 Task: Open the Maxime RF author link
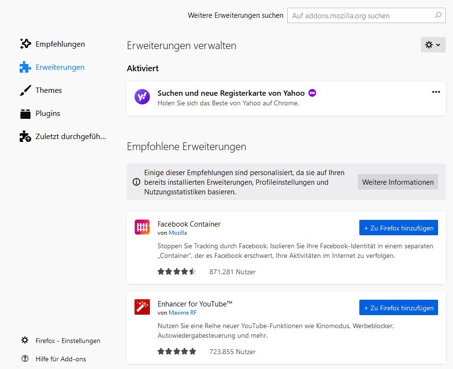tap(183, 313)
